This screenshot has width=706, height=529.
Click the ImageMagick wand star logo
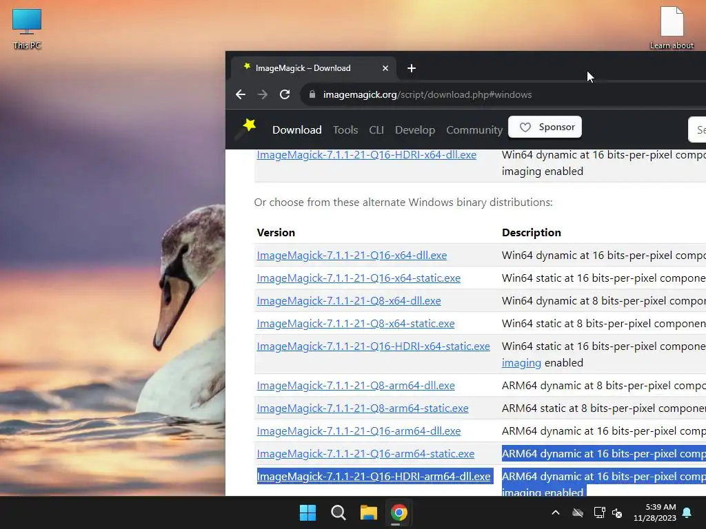point(246,129)
